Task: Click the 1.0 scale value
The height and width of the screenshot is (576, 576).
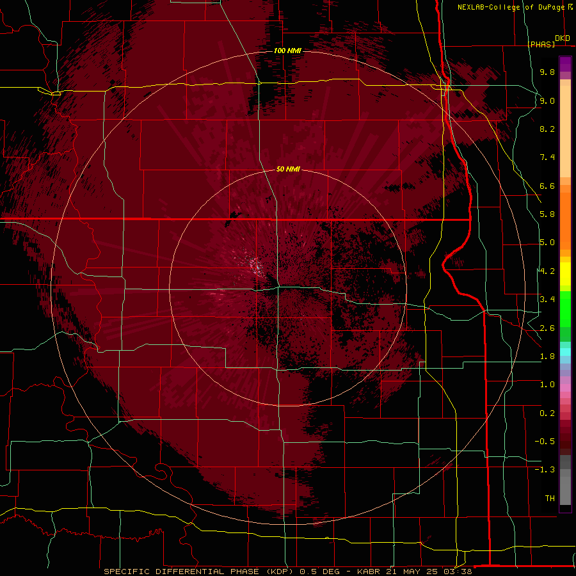Action: click(547, 385)
